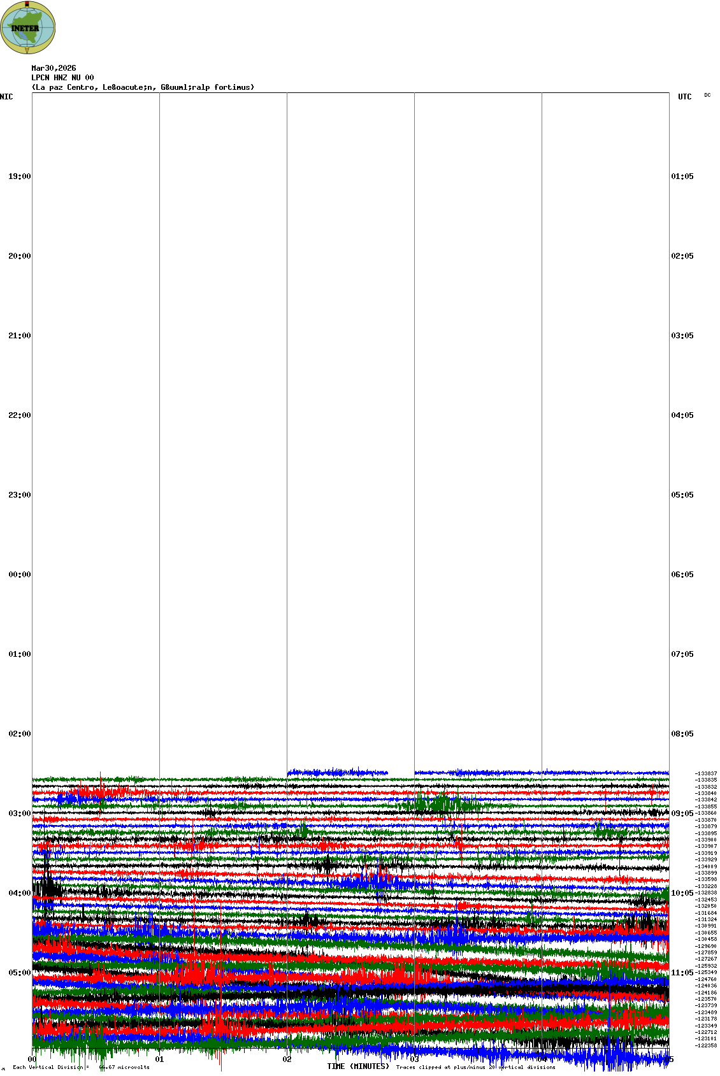Screen dimensions: 720x1076
Task: Select the 00:00 local time marker
Action: point(19,575)
